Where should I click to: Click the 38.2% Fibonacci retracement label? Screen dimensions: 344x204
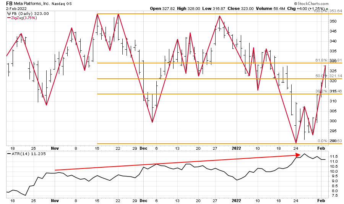(329, 91)
